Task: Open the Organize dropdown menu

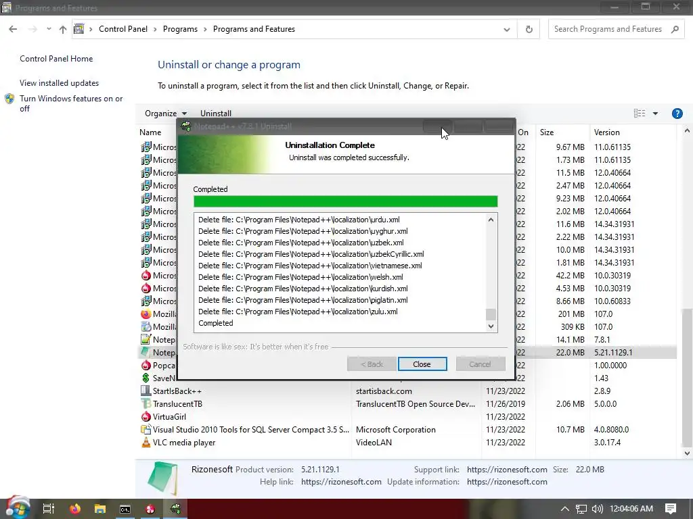Action: (165, 114)
